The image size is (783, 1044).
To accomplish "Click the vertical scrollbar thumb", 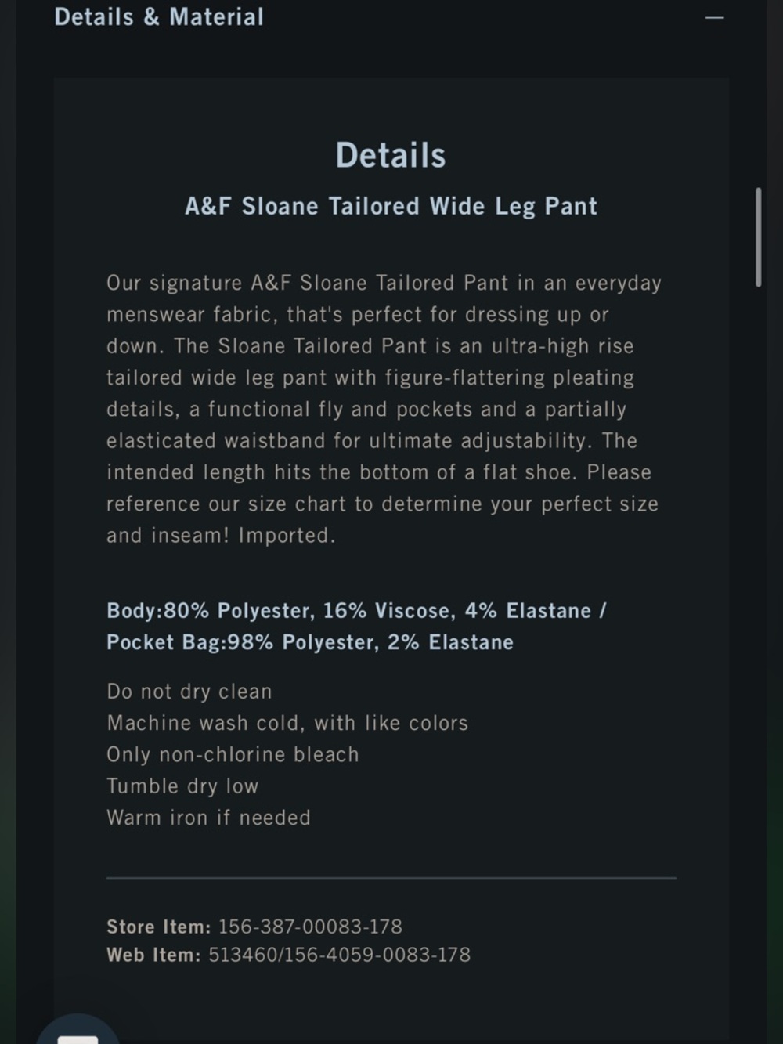I will [758, 237].
